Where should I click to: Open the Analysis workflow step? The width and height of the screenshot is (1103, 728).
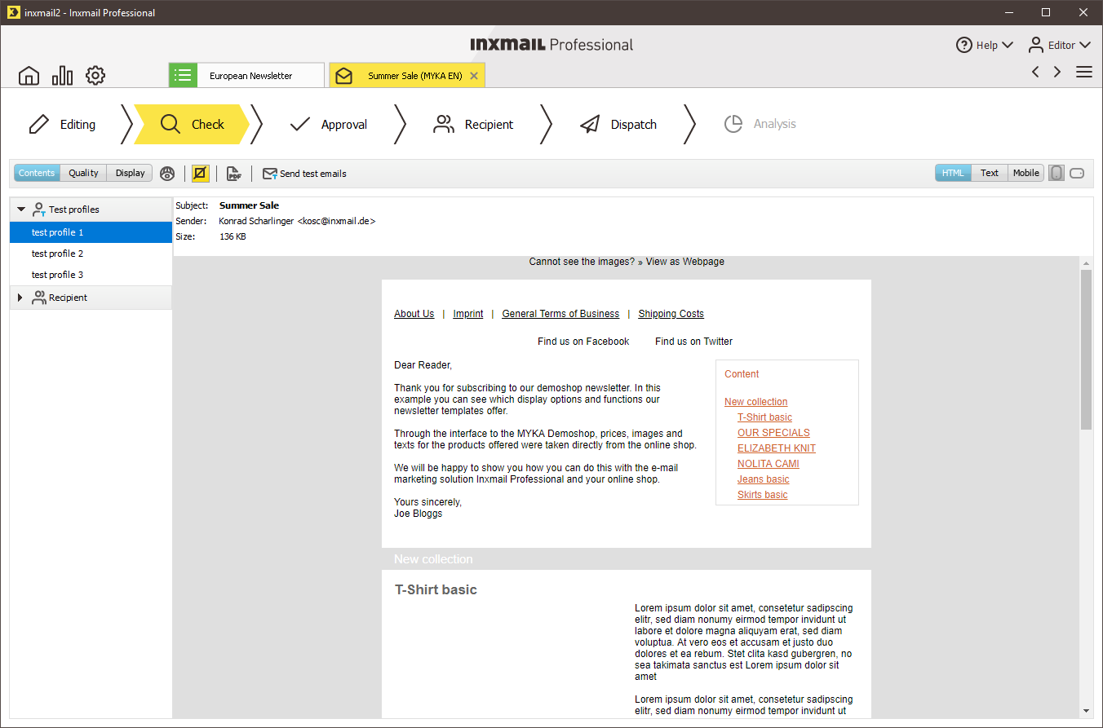pyautogui.click(x=760, y=124)
